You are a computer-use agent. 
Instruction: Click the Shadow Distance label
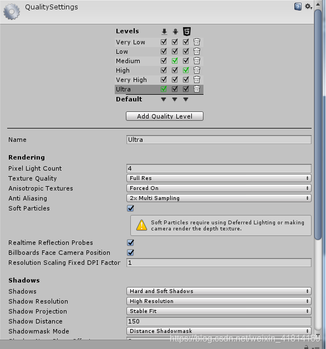[x=35, y=321]
